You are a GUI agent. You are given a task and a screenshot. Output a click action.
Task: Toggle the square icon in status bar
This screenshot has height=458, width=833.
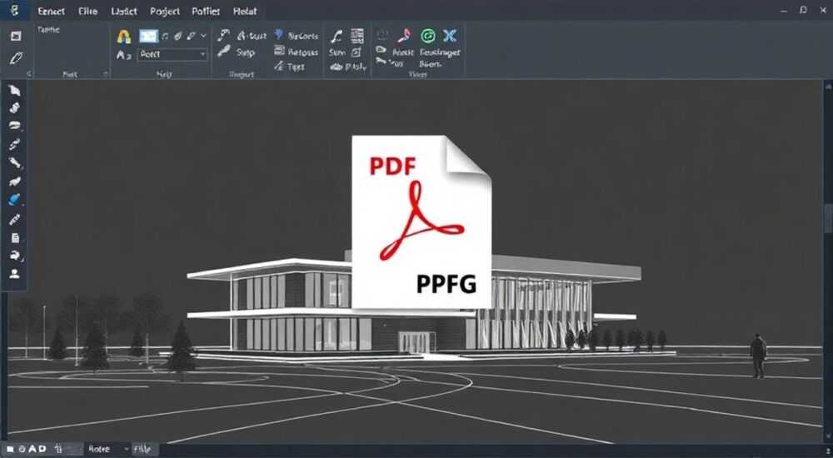[10, 449]
